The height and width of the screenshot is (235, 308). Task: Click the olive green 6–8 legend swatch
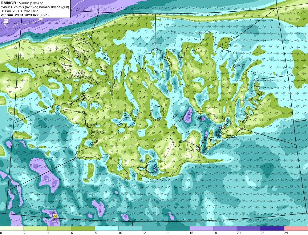[x=83, y=229]
